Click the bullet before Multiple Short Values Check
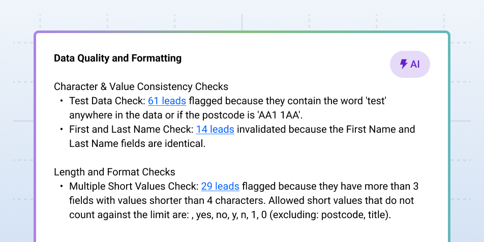 pyautogui.click(x=62, y=187)
